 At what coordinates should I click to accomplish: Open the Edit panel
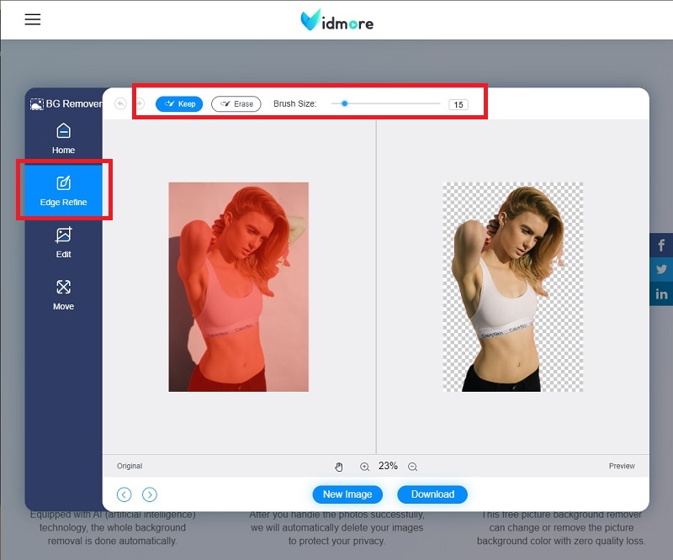[x=64, y=244]
